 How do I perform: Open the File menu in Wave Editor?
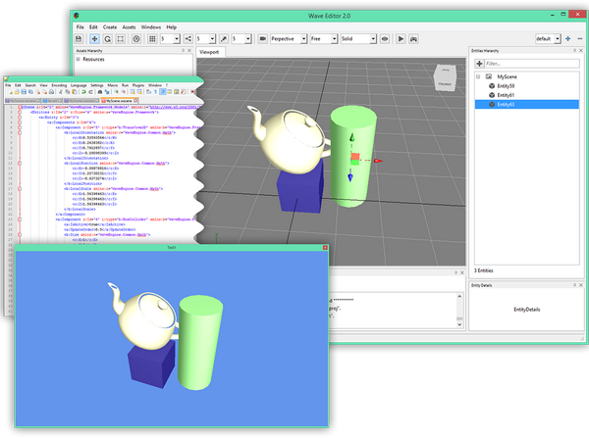point(80,27)
